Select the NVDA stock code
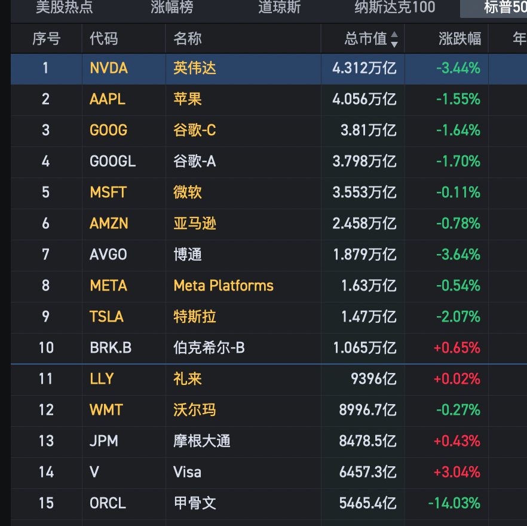The image size is (527, 526). 109,68
